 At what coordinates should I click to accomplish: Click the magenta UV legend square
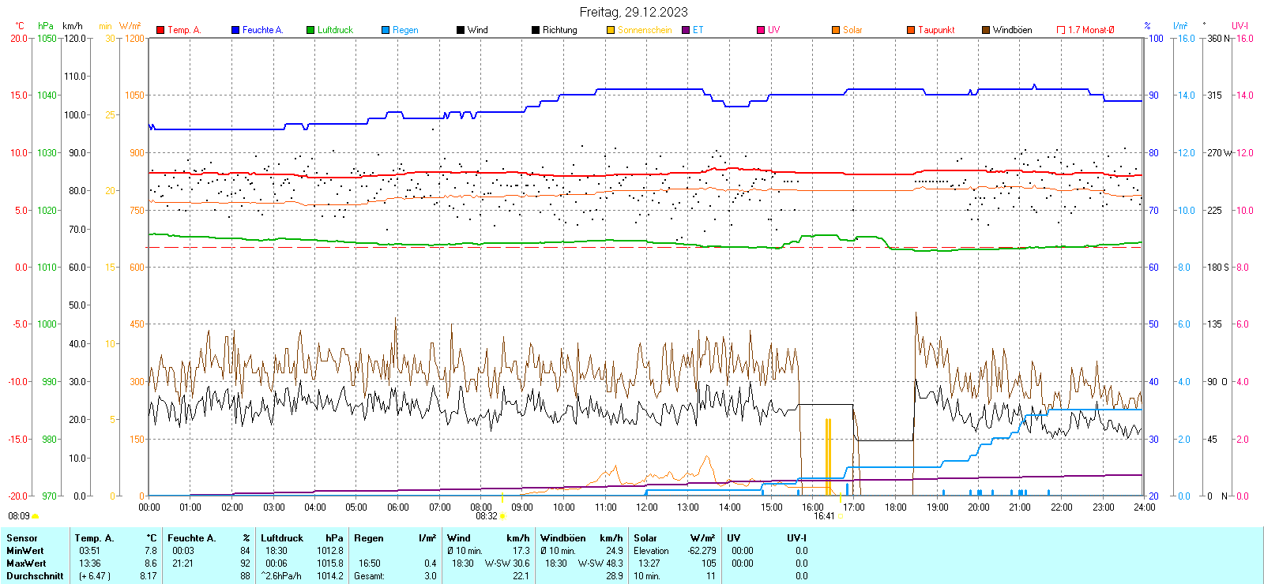[x=761, y=30]
